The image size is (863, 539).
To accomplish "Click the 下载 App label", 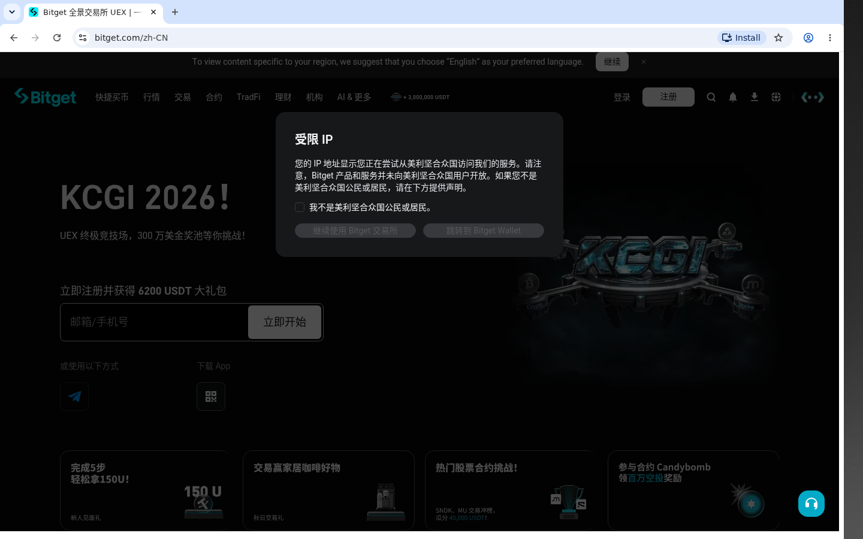I will [213, 366].
